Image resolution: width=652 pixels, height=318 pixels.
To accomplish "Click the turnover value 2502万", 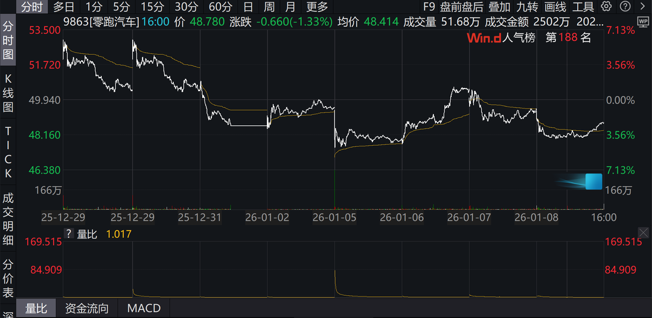I will coord(552,22).
